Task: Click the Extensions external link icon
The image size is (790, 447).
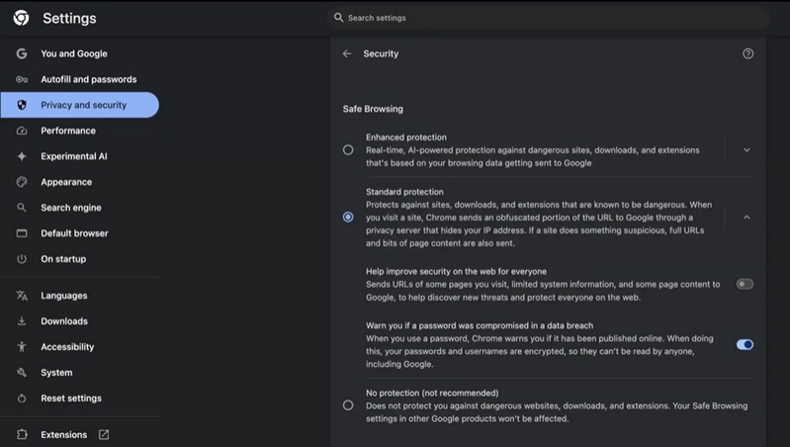Action: click(x=104, y=434)
